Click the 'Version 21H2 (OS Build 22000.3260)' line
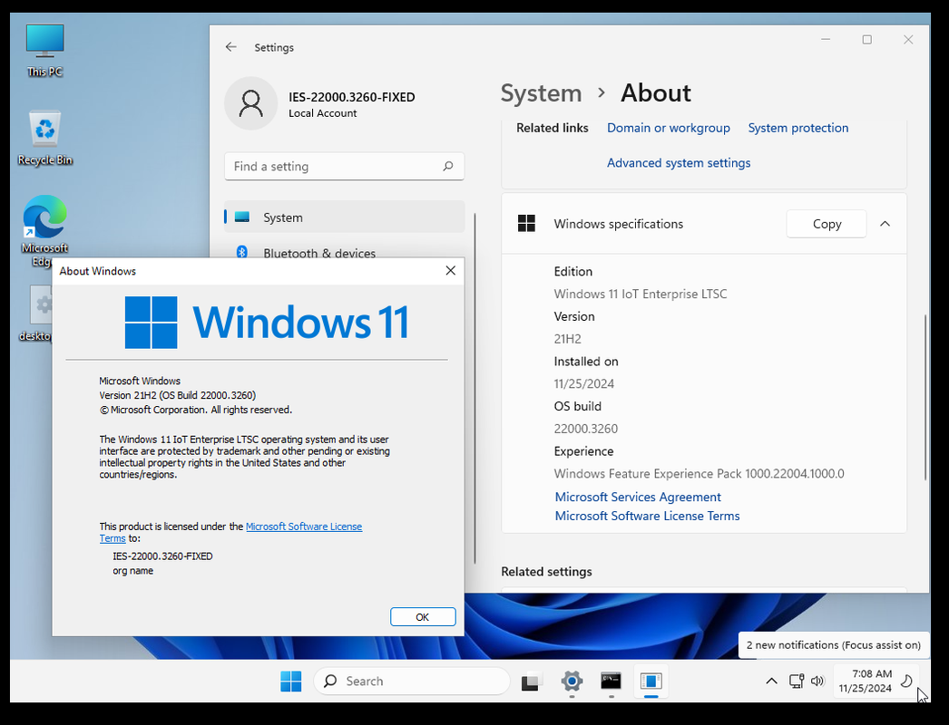Image resolution: width=949 pixels, height=725 pixels. click(177, 395)
